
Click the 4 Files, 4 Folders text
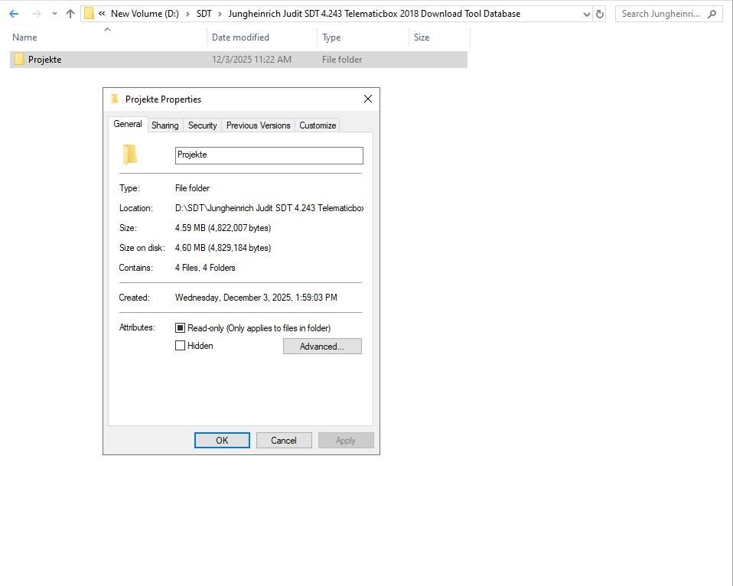point(205,268)
